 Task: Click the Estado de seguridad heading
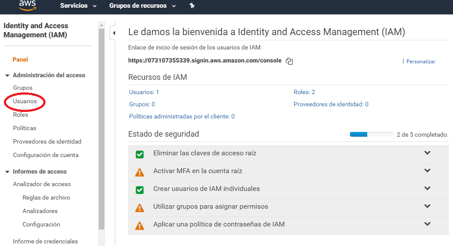(x=164, y=134)
